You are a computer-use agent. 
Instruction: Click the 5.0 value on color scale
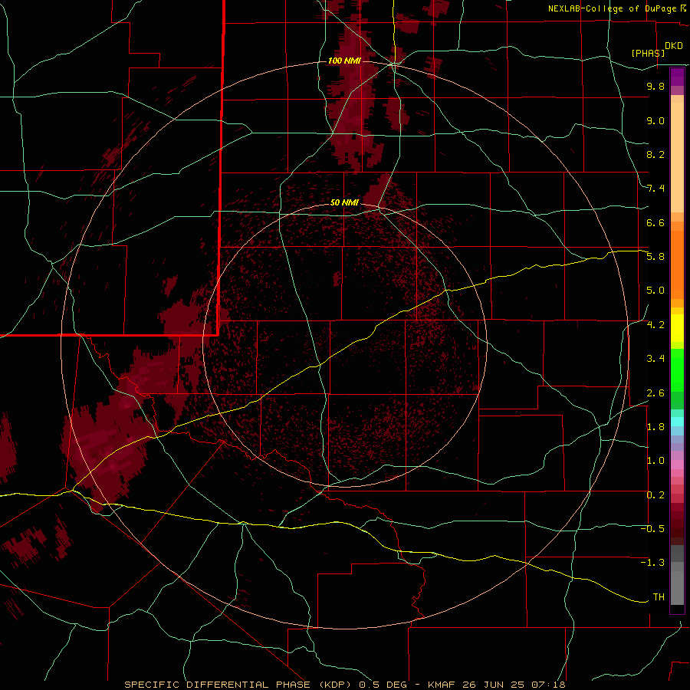(x=655, y=291)
